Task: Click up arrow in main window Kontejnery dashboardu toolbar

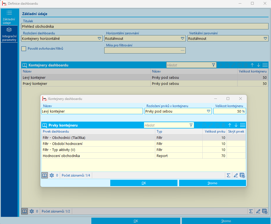Action: 252,65
